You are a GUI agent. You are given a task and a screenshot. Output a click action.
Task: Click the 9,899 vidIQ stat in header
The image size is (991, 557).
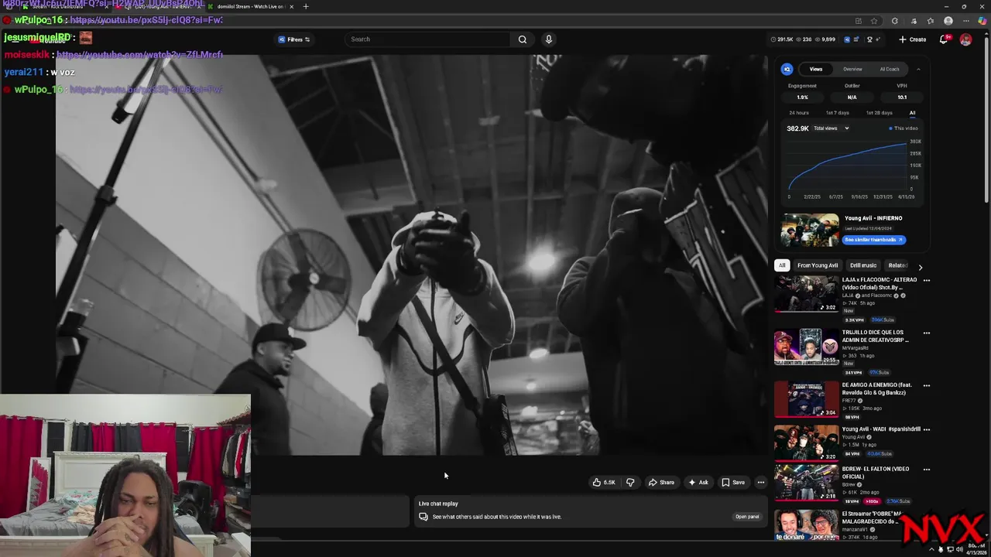(825, 39)
